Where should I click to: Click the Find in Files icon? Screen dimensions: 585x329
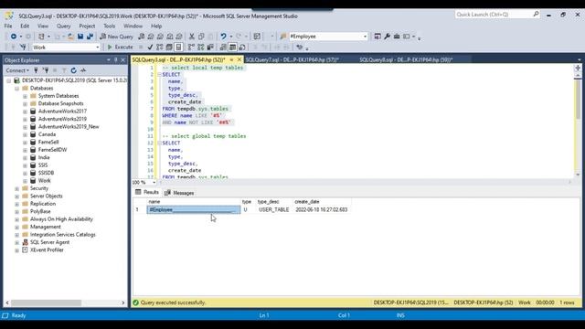click(x=283, y=37)
